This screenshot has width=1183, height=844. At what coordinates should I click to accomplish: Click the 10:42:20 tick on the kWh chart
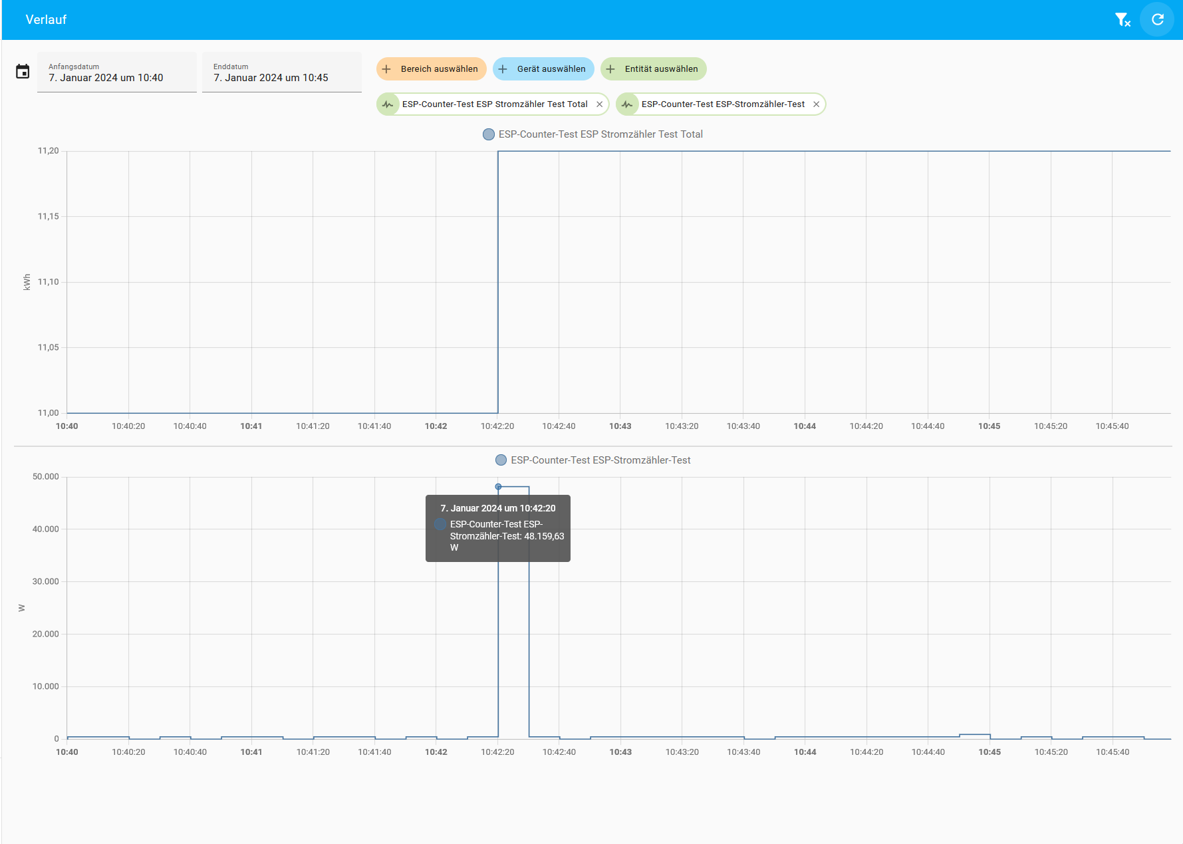pyautogui.click(x=497, y=426)
